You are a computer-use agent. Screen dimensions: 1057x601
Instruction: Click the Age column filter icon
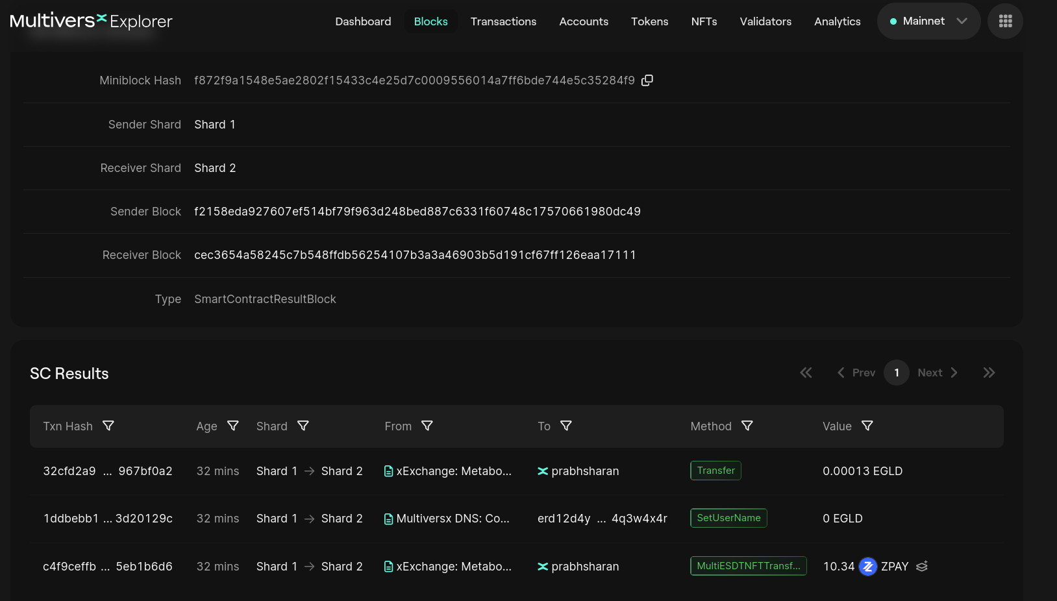pos(233,426)
